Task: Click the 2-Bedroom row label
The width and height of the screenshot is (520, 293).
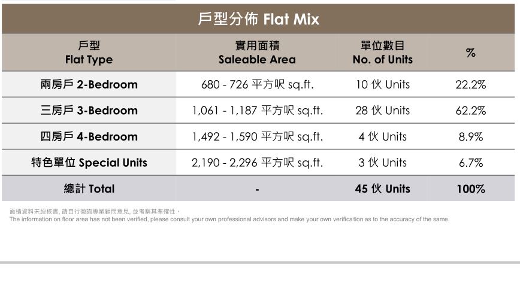Action: pos(89,84)
